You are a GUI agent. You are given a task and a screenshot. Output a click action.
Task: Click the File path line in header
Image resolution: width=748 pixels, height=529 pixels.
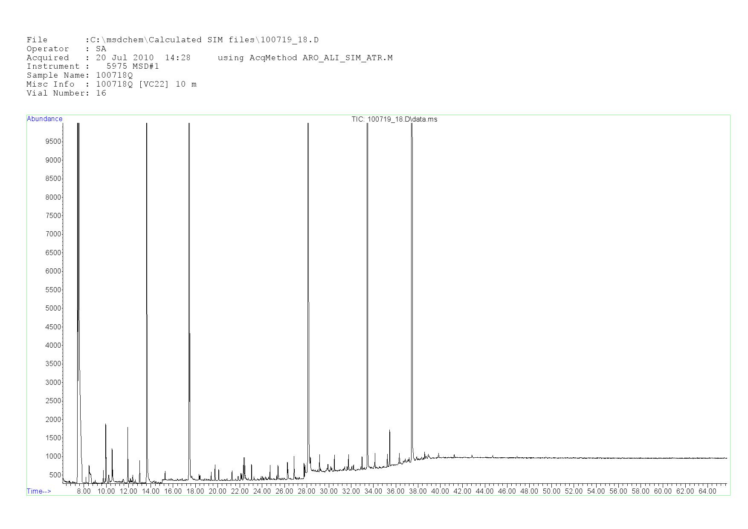tap(172, 40)
